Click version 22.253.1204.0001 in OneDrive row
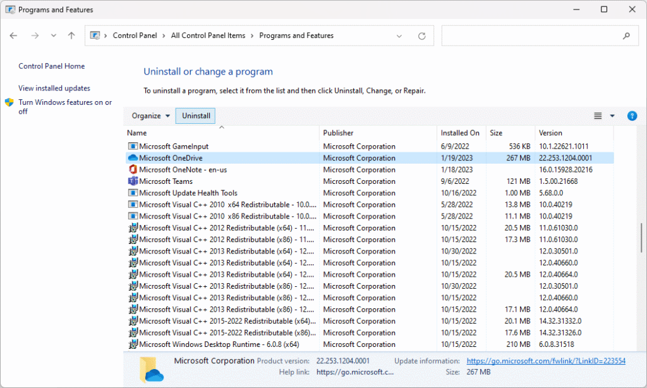This screenshot has width=647, height=388. pyautogui.click(x=565, y=158)
